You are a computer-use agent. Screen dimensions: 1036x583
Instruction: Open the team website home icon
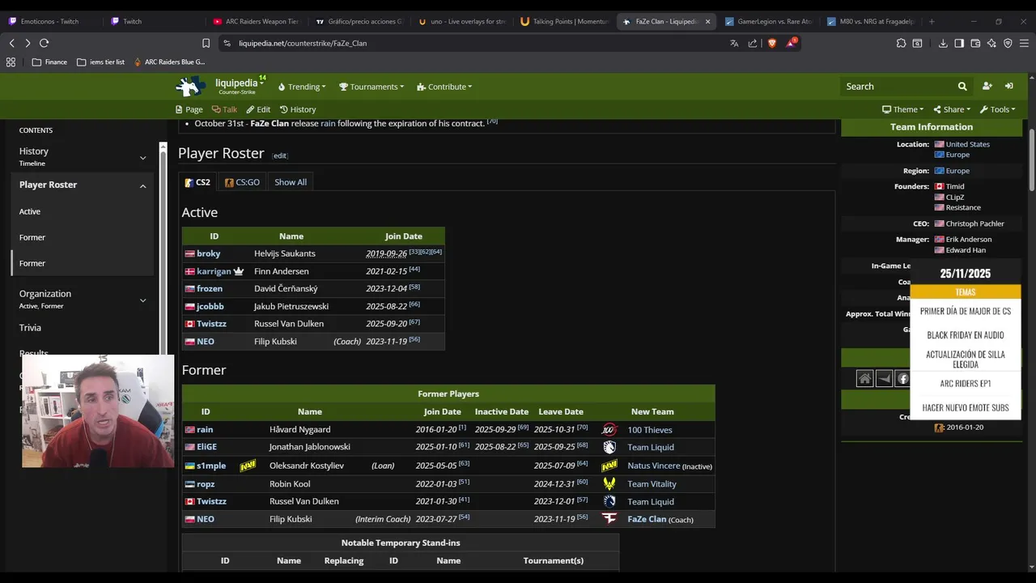tap(865, 378)
